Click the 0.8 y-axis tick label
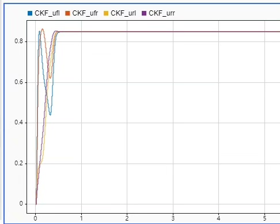Image resolution: width=280 pixels, height=224 pixels. tap(18, 41)
